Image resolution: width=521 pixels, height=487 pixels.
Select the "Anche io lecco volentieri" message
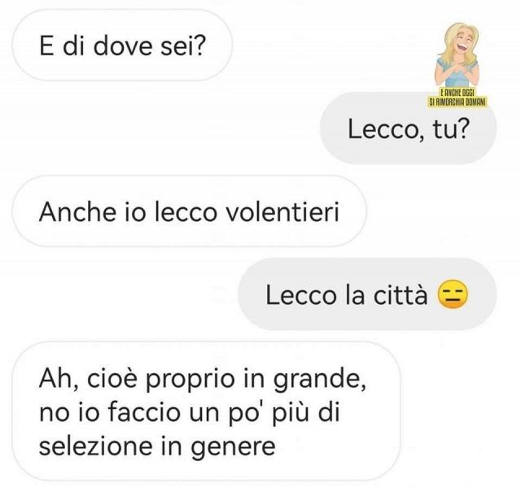(x=190, y=211)
